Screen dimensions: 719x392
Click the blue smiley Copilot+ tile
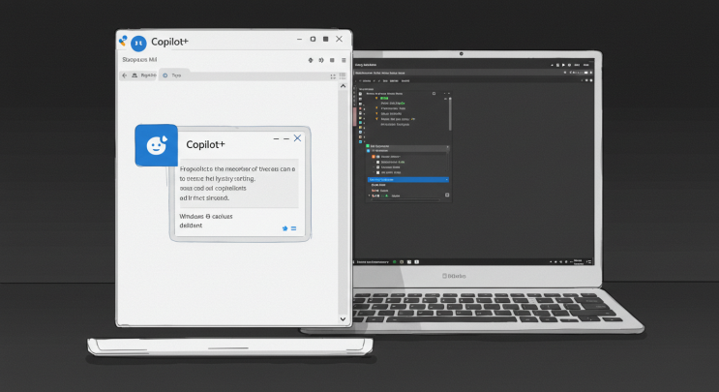[157, 145]
